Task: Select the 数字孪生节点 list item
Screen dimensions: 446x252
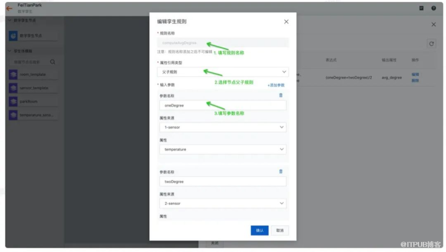Action: point(34,36)
